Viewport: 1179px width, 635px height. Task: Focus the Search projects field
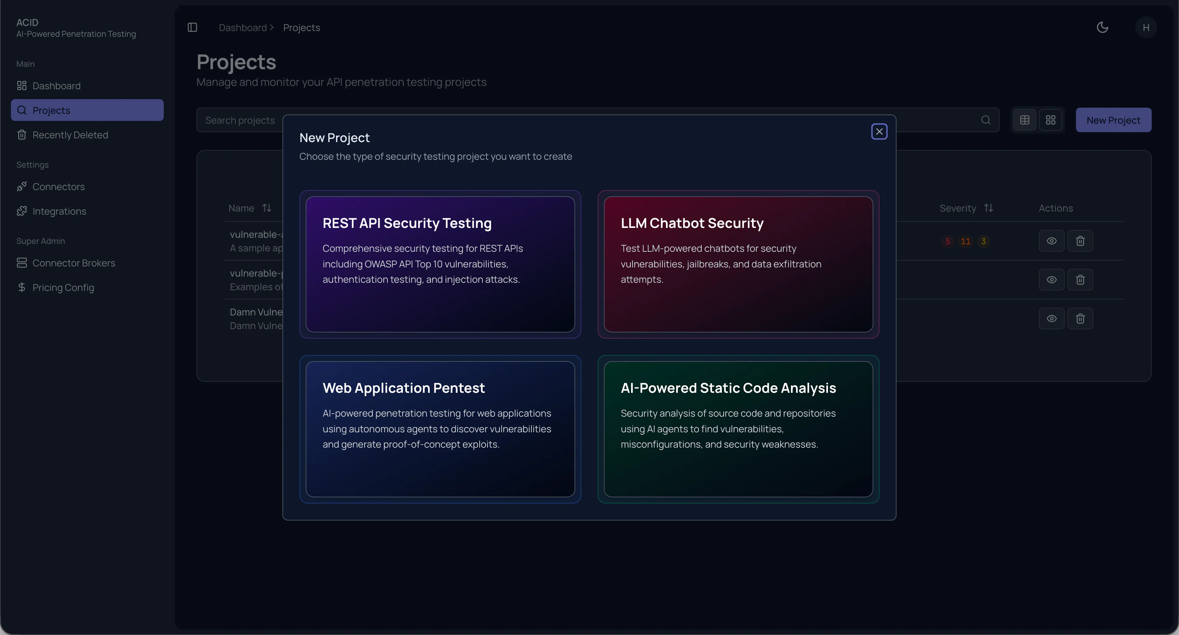pyautogui.click(x=598, y=120)
